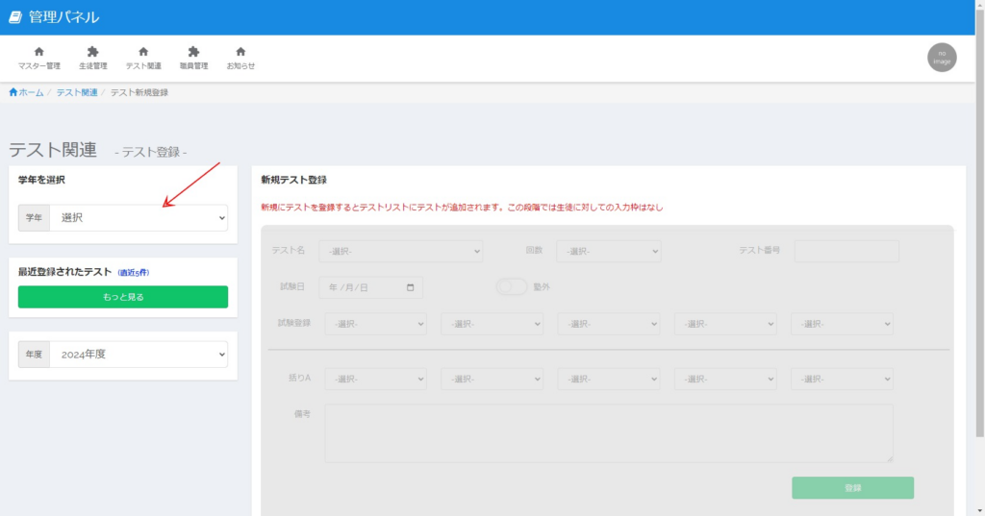The height and width of the screenshot is (516, 985).
Task: Open the 年度 dropdown showing 2024年度
Action: point(138,355)
